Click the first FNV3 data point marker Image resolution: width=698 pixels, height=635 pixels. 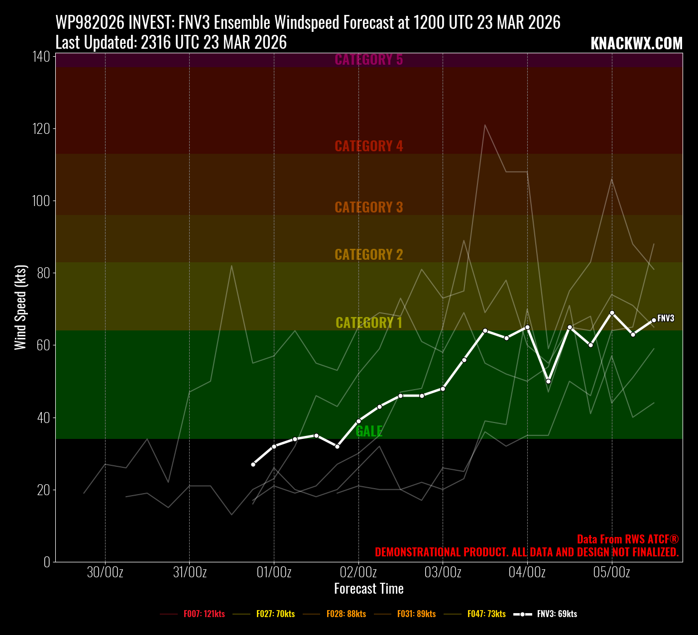[253, 464]
